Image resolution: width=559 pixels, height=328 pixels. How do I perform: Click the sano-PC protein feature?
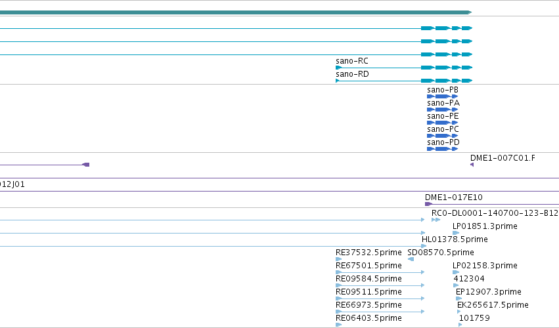click(x=443, y=136)
